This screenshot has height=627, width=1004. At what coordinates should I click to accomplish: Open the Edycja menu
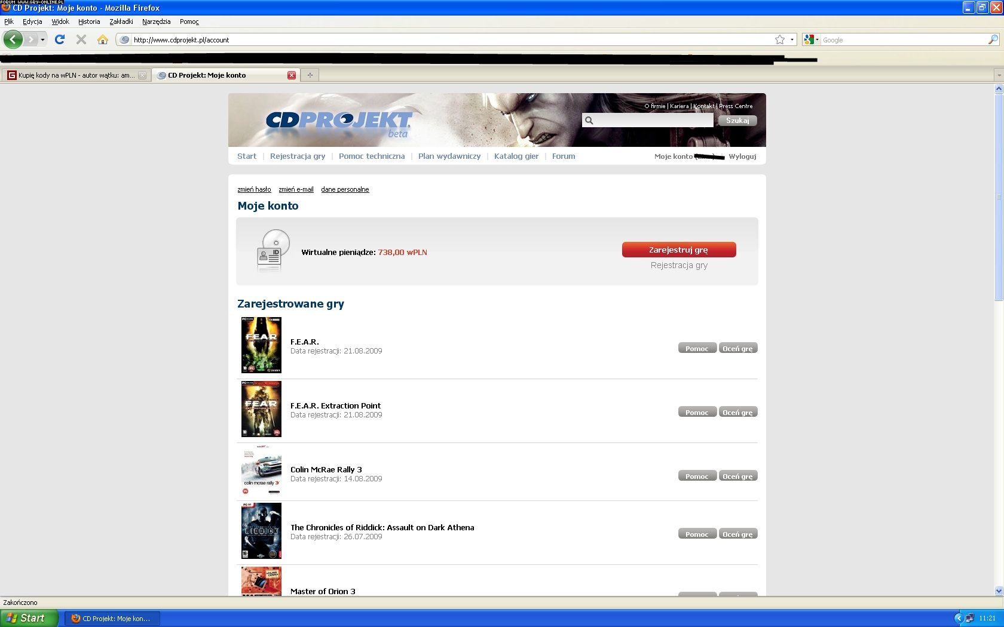click(32, 21)
